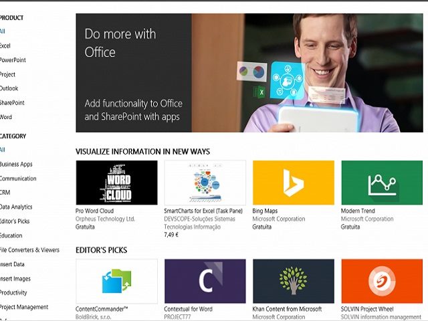Choose the Education category
The image size is (428, 321).
[x=11, y=235]
